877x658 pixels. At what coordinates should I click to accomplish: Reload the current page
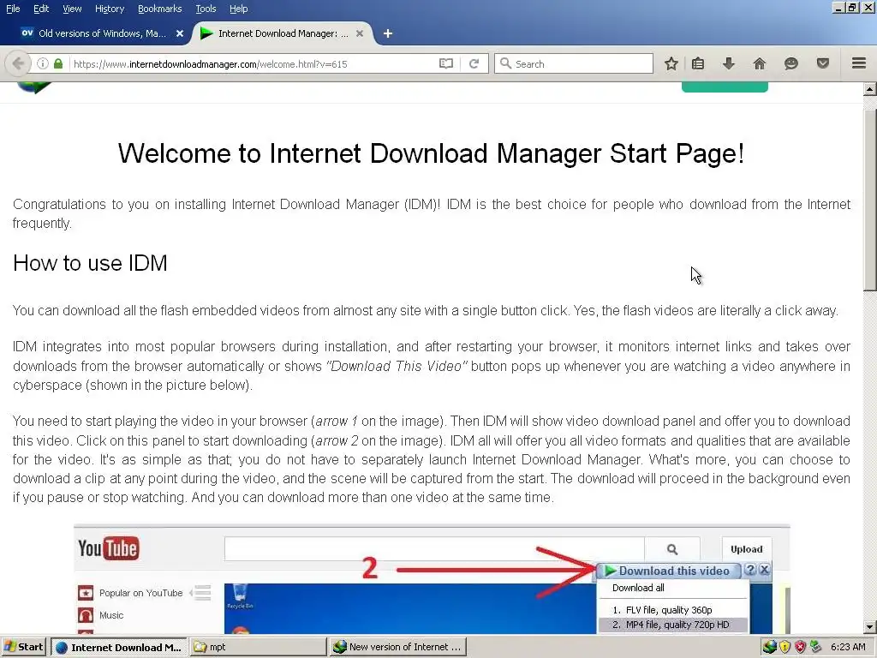[x=474, y=63]
